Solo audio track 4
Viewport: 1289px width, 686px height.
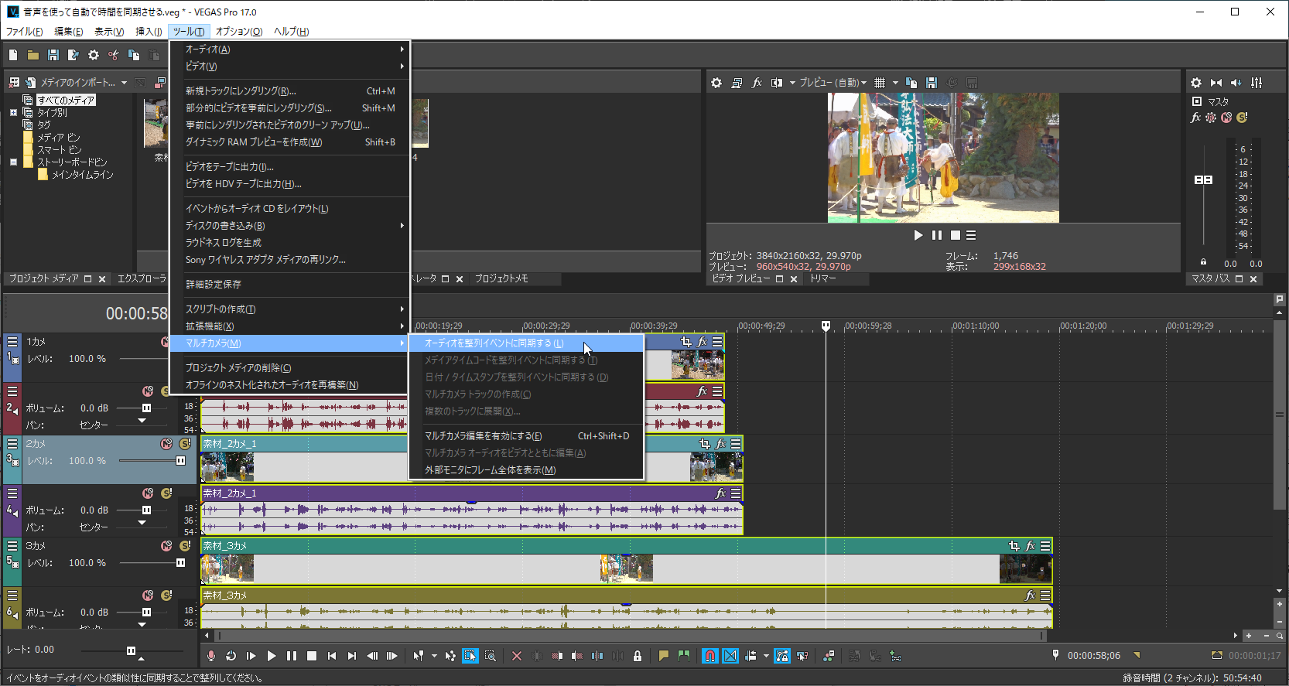[166, 493]
